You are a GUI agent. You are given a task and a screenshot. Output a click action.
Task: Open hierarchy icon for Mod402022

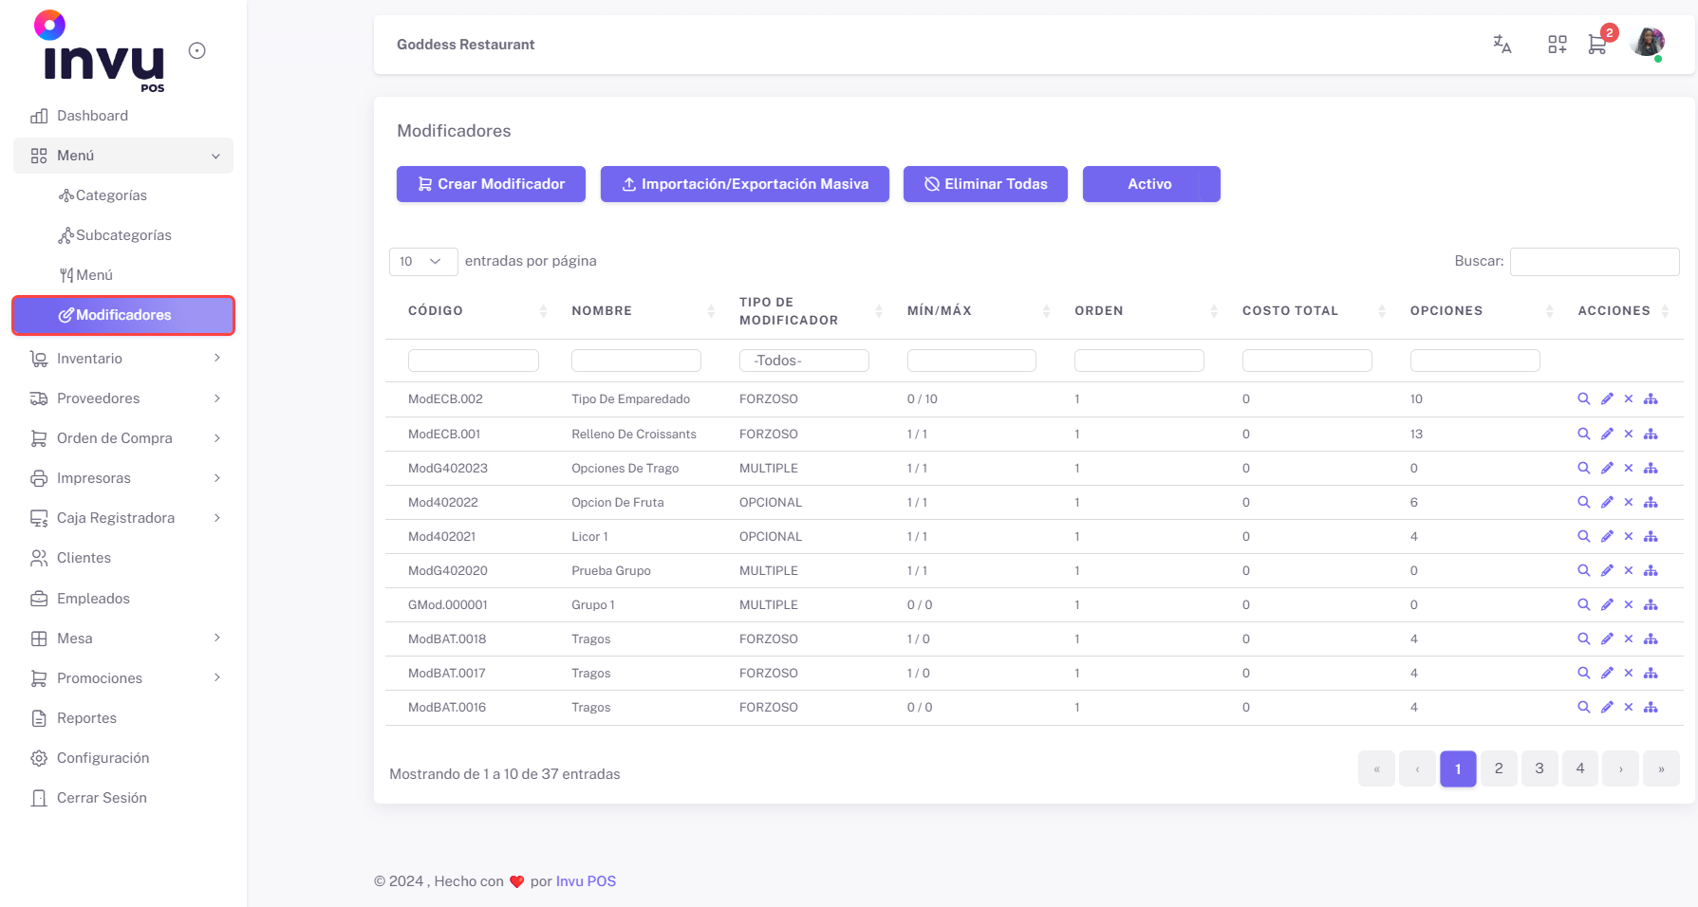pos(1651,502)
